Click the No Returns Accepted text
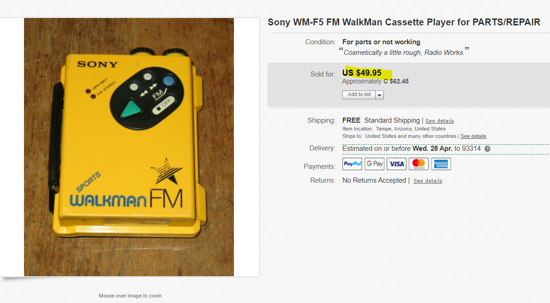 tap(374, 180)
